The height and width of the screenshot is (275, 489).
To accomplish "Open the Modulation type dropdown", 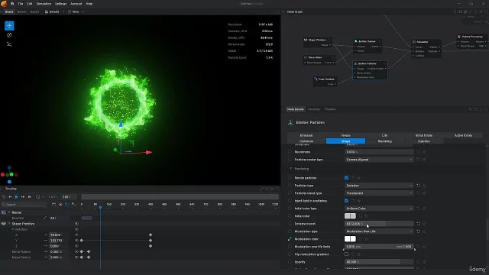I will 379,231.
